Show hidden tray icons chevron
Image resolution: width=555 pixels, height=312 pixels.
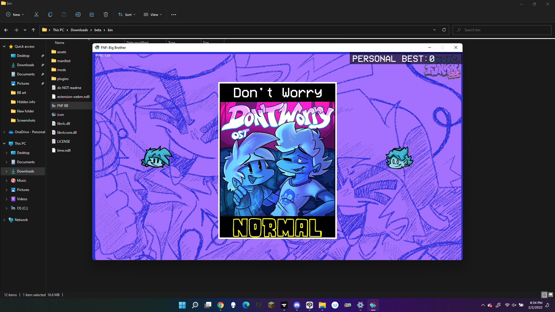click(483, 305)
